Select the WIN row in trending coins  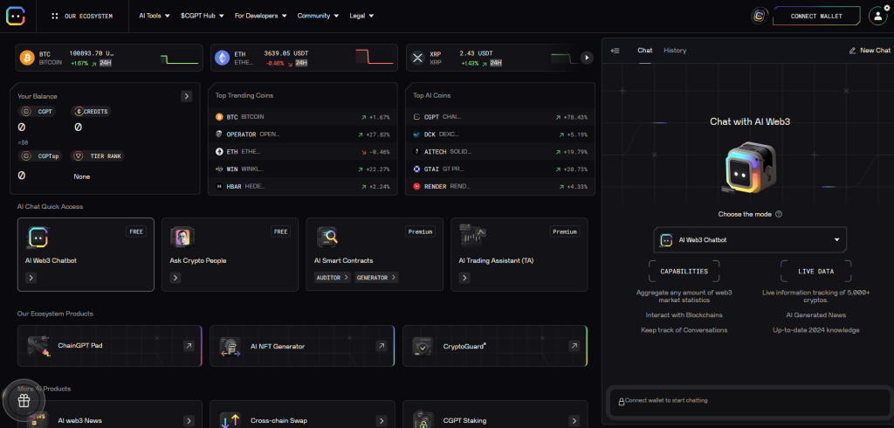tap(302, 169)
